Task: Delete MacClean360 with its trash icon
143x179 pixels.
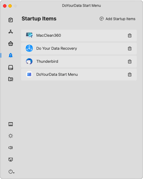Action: pyautogui.click(x=130, y=36)
